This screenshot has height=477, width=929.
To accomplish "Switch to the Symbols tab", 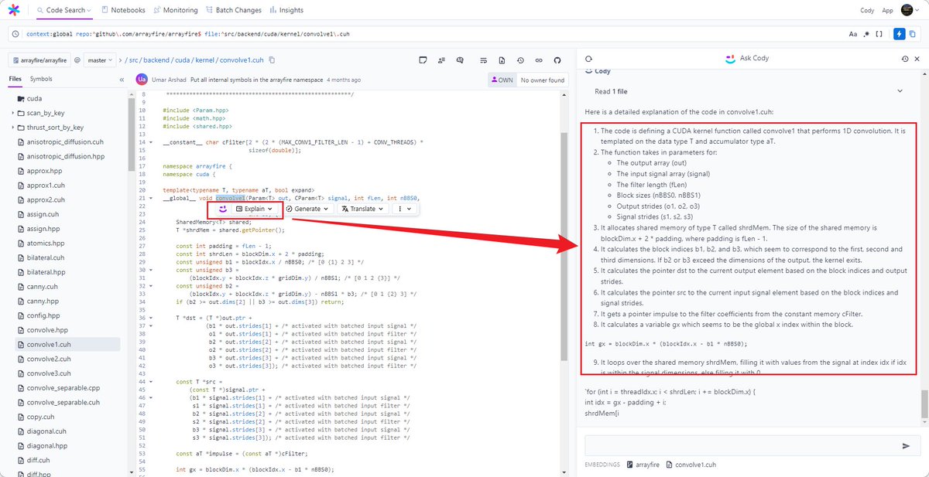I will [x=41, y=79].
